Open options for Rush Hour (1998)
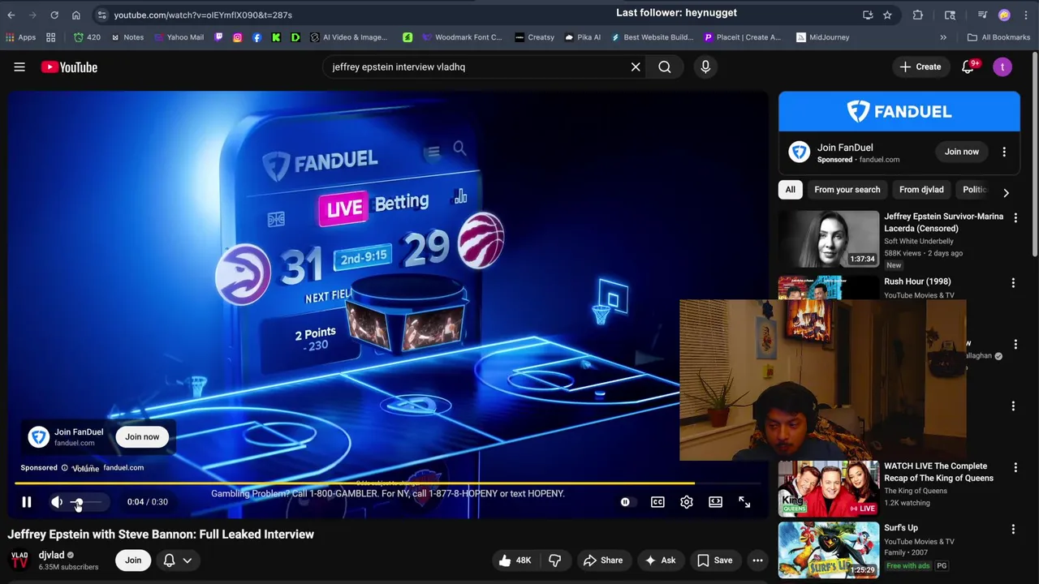 point(1013,283)
